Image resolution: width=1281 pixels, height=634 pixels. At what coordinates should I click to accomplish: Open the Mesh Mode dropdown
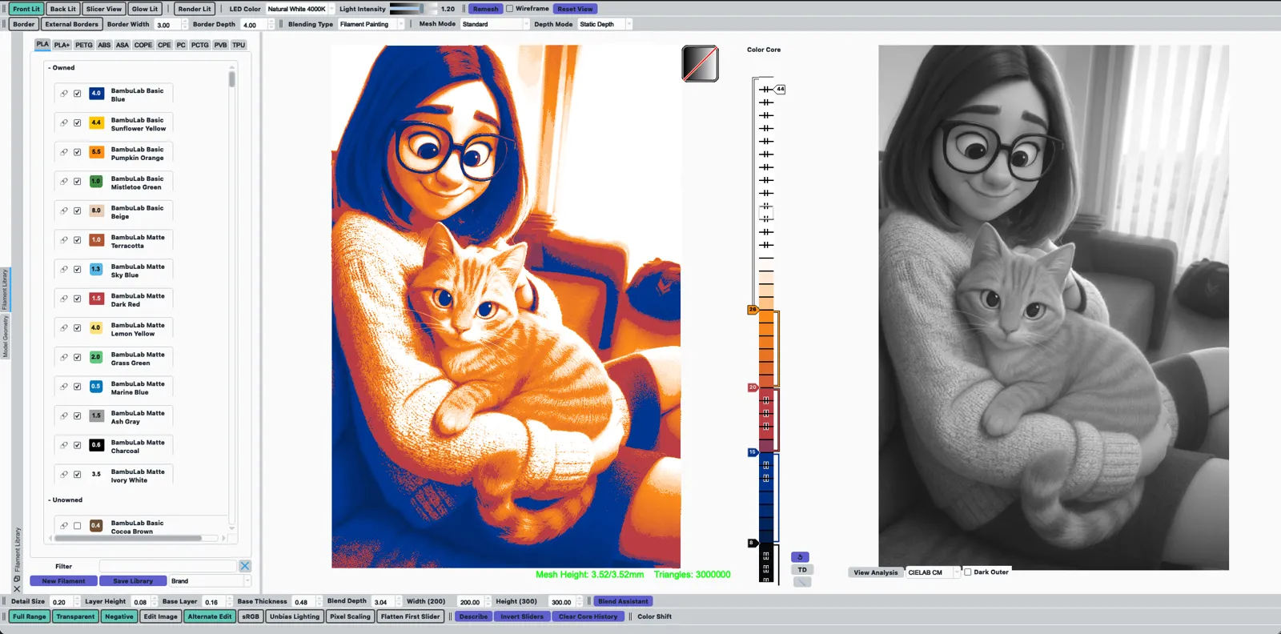[x=495, y=24]
